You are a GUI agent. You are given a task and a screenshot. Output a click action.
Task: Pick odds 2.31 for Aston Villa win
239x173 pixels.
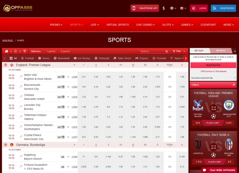pos(84,77)
